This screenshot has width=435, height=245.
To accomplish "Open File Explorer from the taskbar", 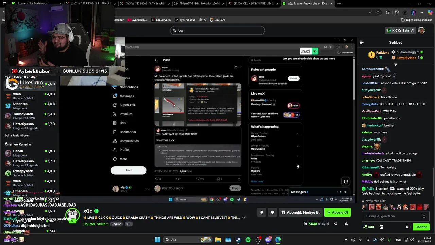I will 218,240.
